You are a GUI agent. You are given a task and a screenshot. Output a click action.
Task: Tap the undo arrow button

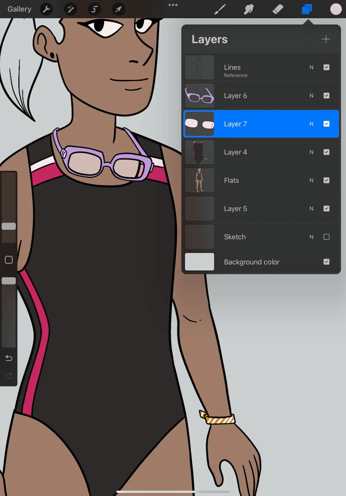pyautogui.click(x=9, y=358)
